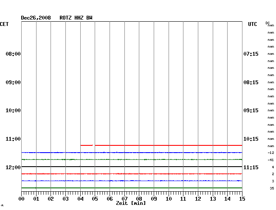Click minute label 00 on the axis
This screenshot has width=276, height=210.
coord(22,199)
